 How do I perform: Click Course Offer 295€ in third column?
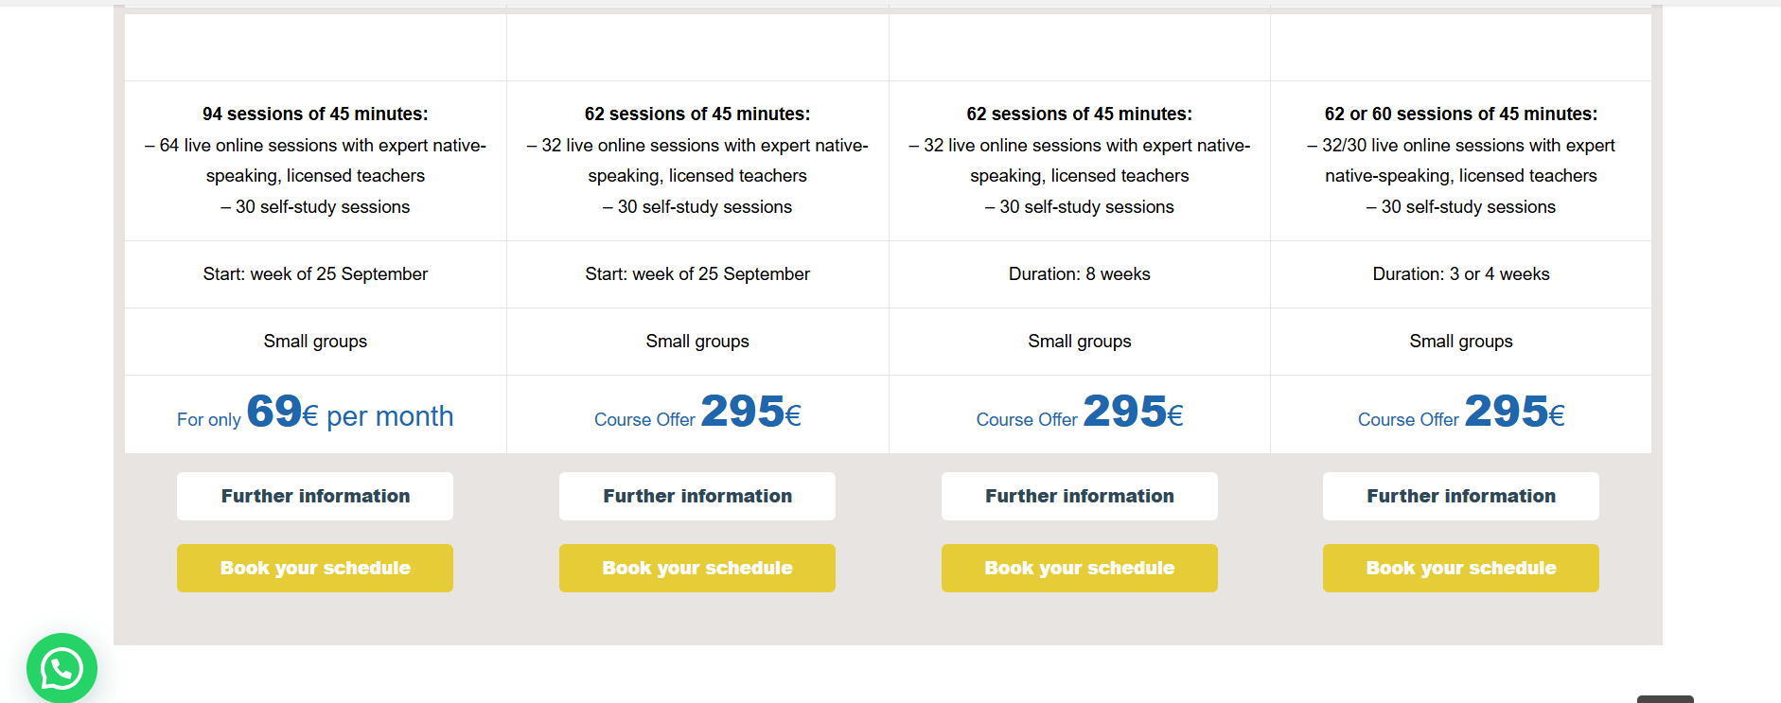(1080, 413)
